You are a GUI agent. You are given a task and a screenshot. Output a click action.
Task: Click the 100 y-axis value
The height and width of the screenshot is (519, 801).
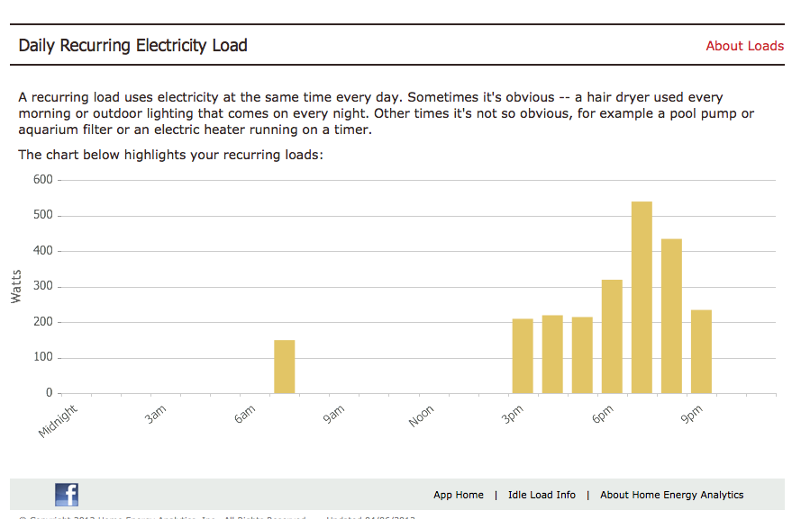(43, 357)
